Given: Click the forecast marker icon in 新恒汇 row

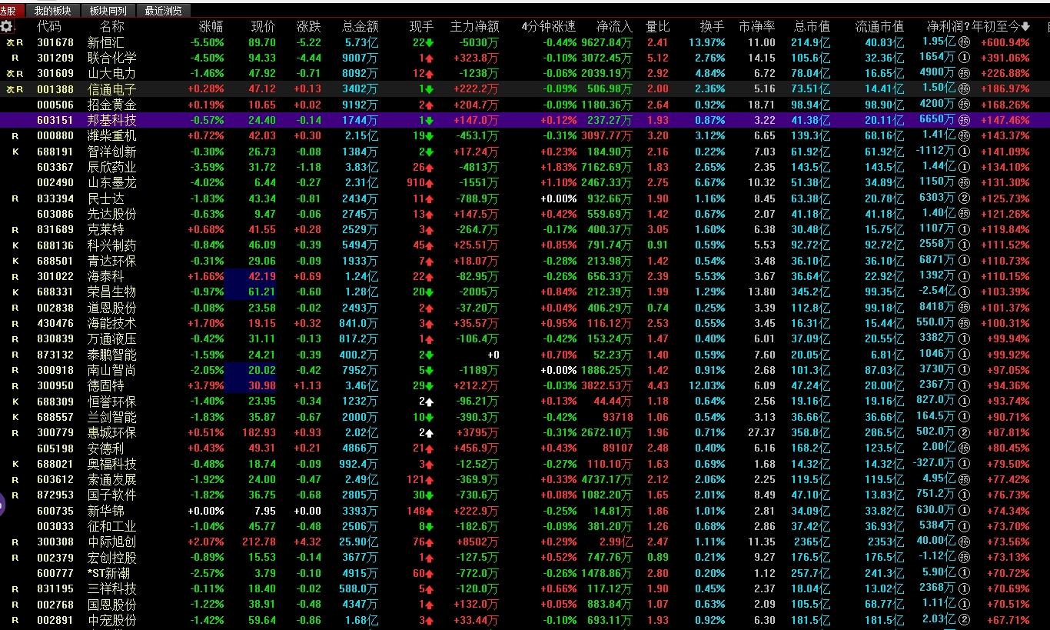Looking at the screenshot, I should point(964,42).
